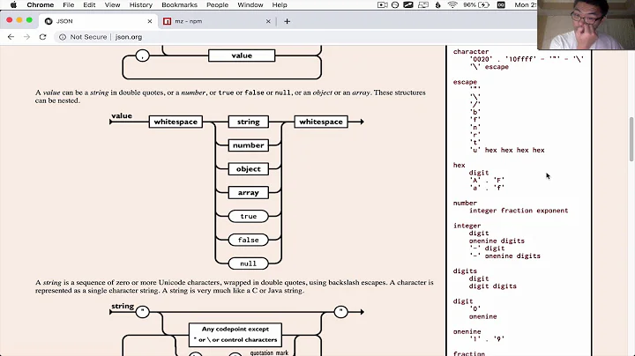Screen dimensions: 635x356
Task: Open the History menu
Action: 140,5
